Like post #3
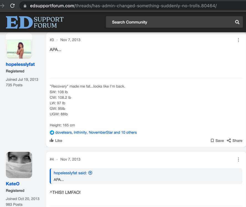The height and width of the screenshot is (207, 246). pos(56,140)
